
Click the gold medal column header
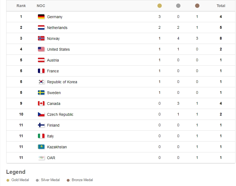(x=160, y=6)
